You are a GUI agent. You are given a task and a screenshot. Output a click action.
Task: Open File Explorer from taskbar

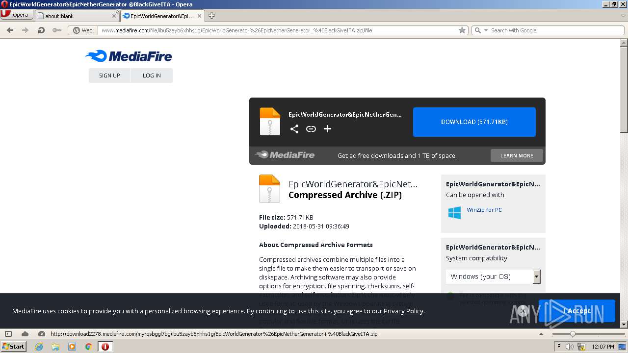[55, 347]
